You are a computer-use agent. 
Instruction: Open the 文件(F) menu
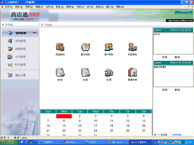[x=9, y=7]
